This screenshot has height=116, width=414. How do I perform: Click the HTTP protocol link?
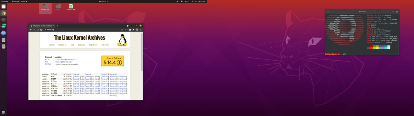click(47, 59)
